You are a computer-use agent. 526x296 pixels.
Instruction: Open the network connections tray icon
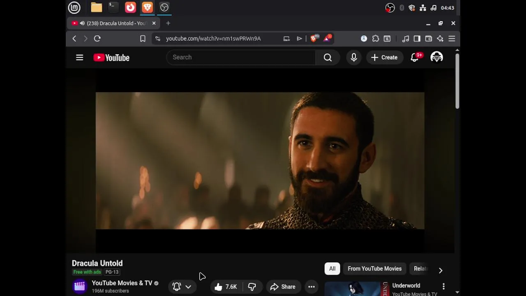[x=422, y=8]
